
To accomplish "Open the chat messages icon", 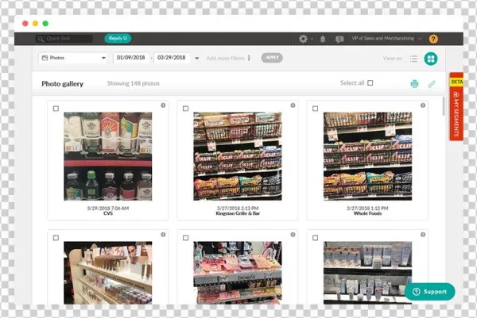I will click(x=339, y=39).
